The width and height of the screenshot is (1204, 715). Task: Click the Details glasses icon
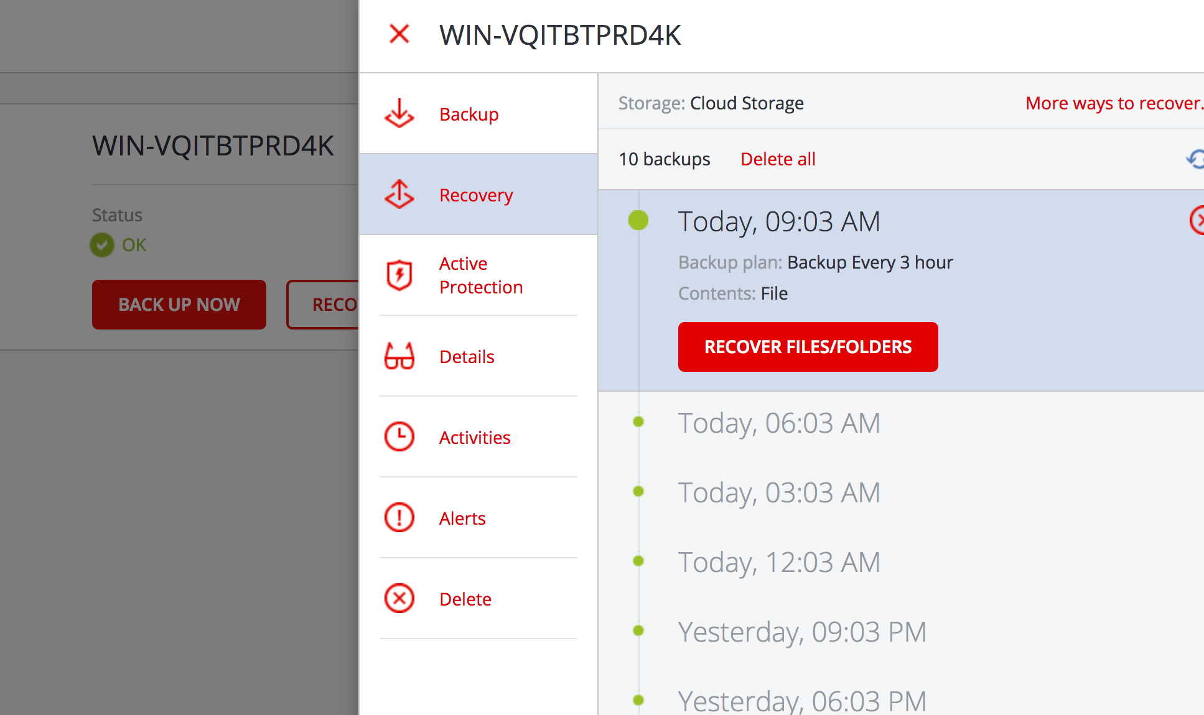point(399,356)
